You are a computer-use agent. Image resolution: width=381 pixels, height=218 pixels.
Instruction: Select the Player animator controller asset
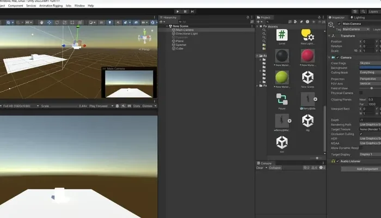[x=282, y=101]
